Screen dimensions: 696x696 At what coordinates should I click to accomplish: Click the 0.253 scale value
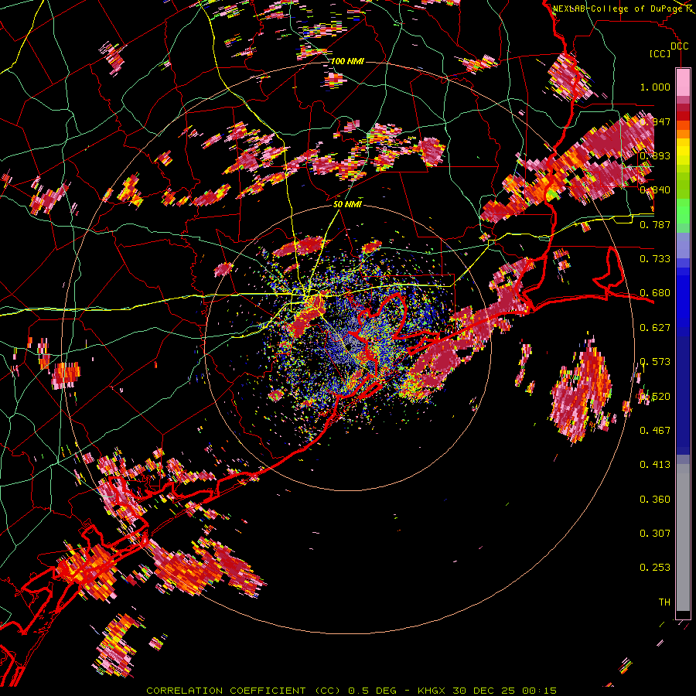655,568
